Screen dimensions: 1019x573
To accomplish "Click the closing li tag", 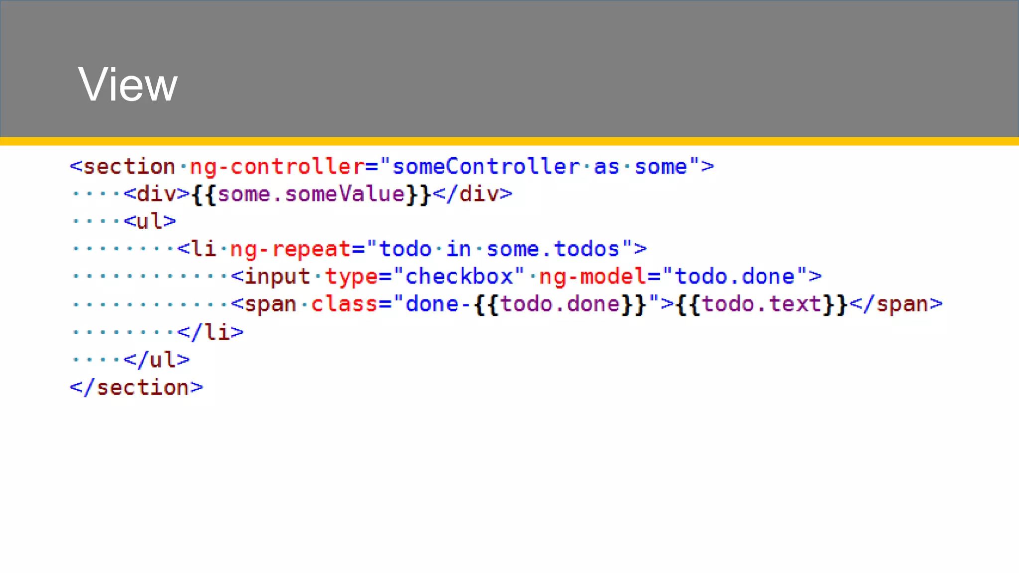I will (x=210, y=332).
